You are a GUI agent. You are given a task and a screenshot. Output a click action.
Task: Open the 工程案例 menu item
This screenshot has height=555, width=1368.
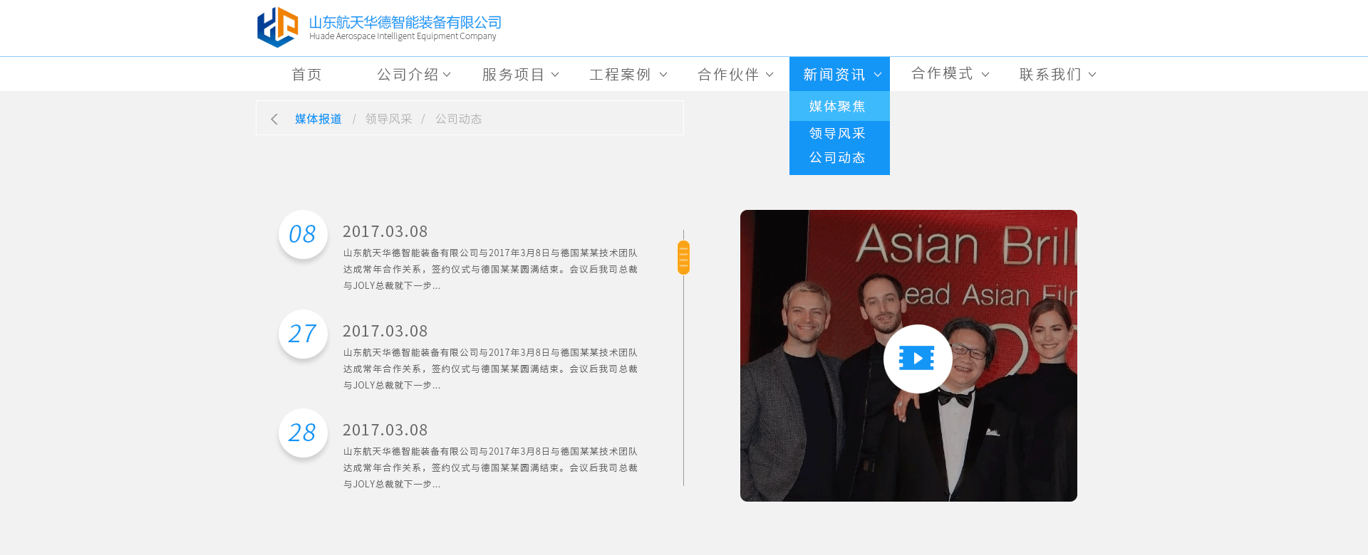click(x=620, y=74)
